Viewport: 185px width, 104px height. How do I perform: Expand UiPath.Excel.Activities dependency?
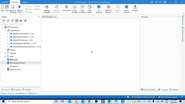8,34
